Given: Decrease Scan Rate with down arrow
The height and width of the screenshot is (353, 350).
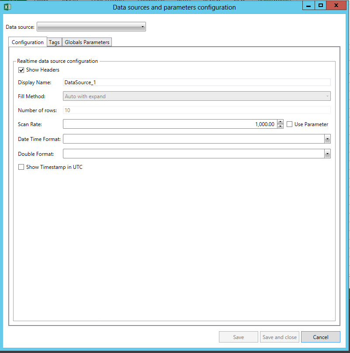Looking at the screenshot, I should pyautogui.click(x=281, y=127).
